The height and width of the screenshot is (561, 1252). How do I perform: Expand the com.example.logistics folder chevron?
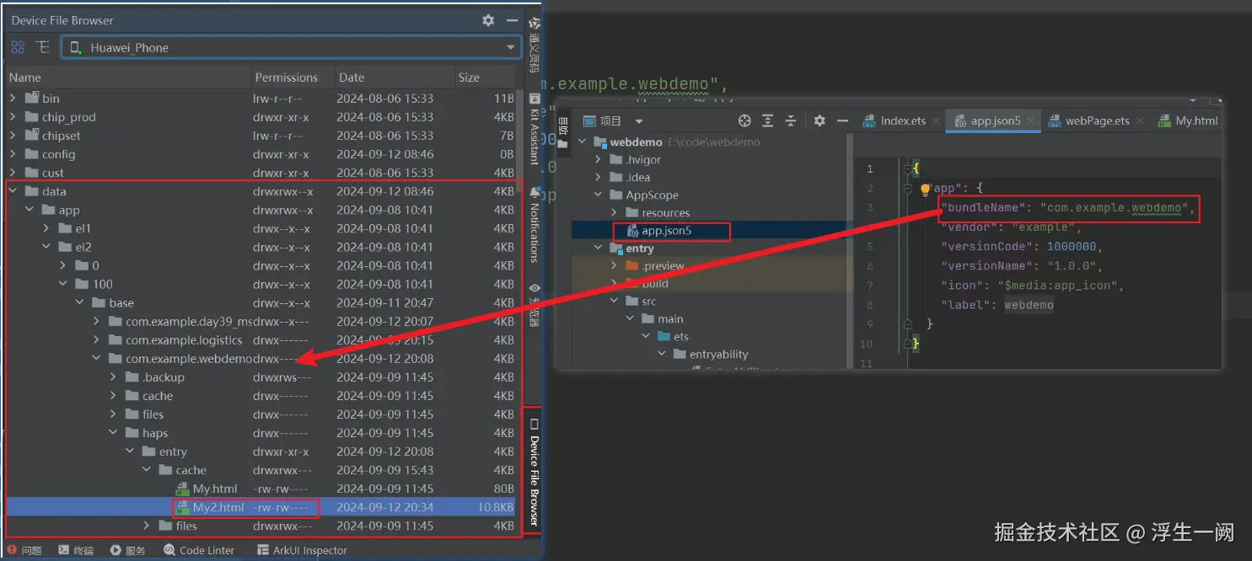pos(97,340)
